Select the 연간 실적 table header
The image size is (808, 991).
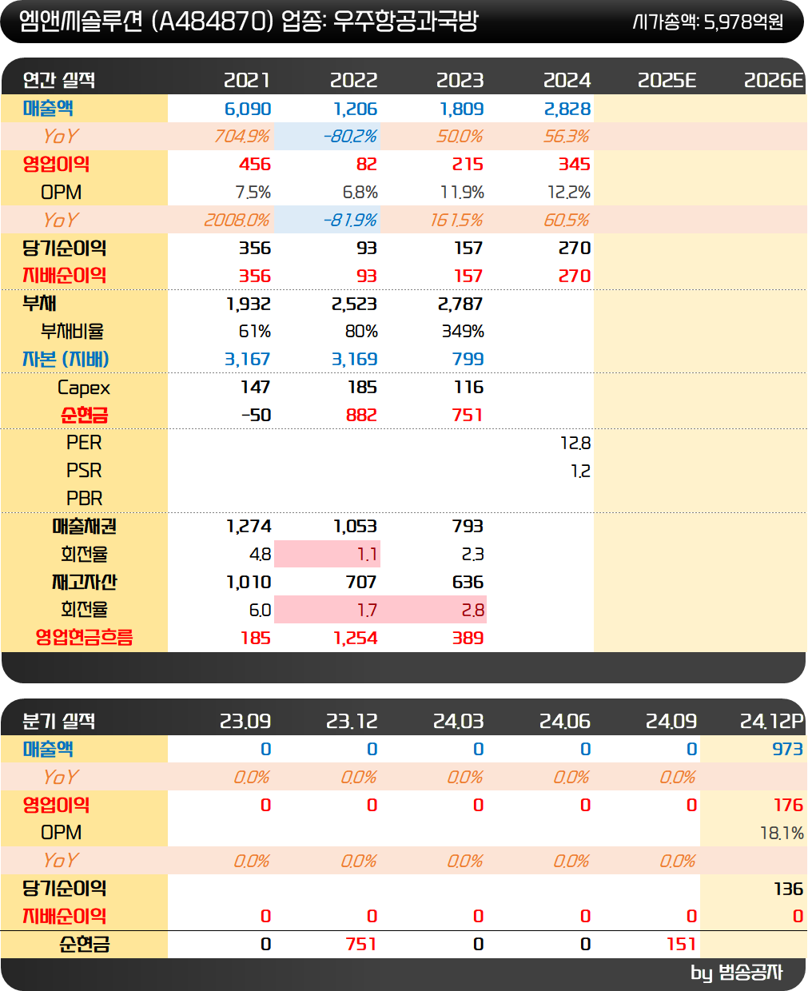click(59, 81)
